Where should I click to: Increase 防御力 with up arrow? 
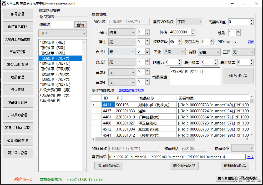tap(179, 61)
